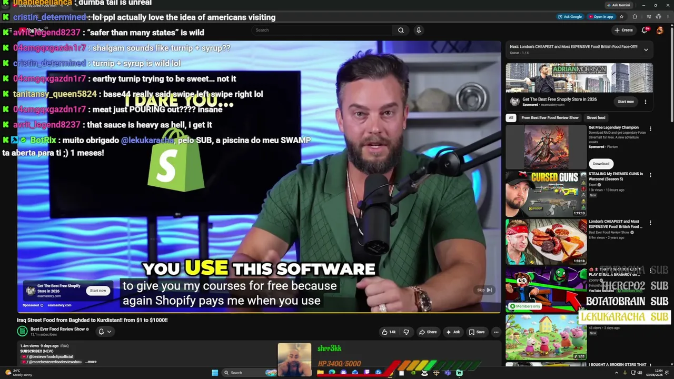This screenshot has height=379, width=674.
Task: Click Start now in the sidebar Shopify ad
Action: coord(626,102)
